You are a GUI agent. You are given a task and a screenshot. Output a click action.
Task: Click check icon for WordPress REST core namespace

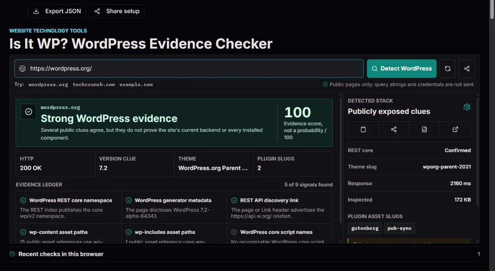coord(23,200)
